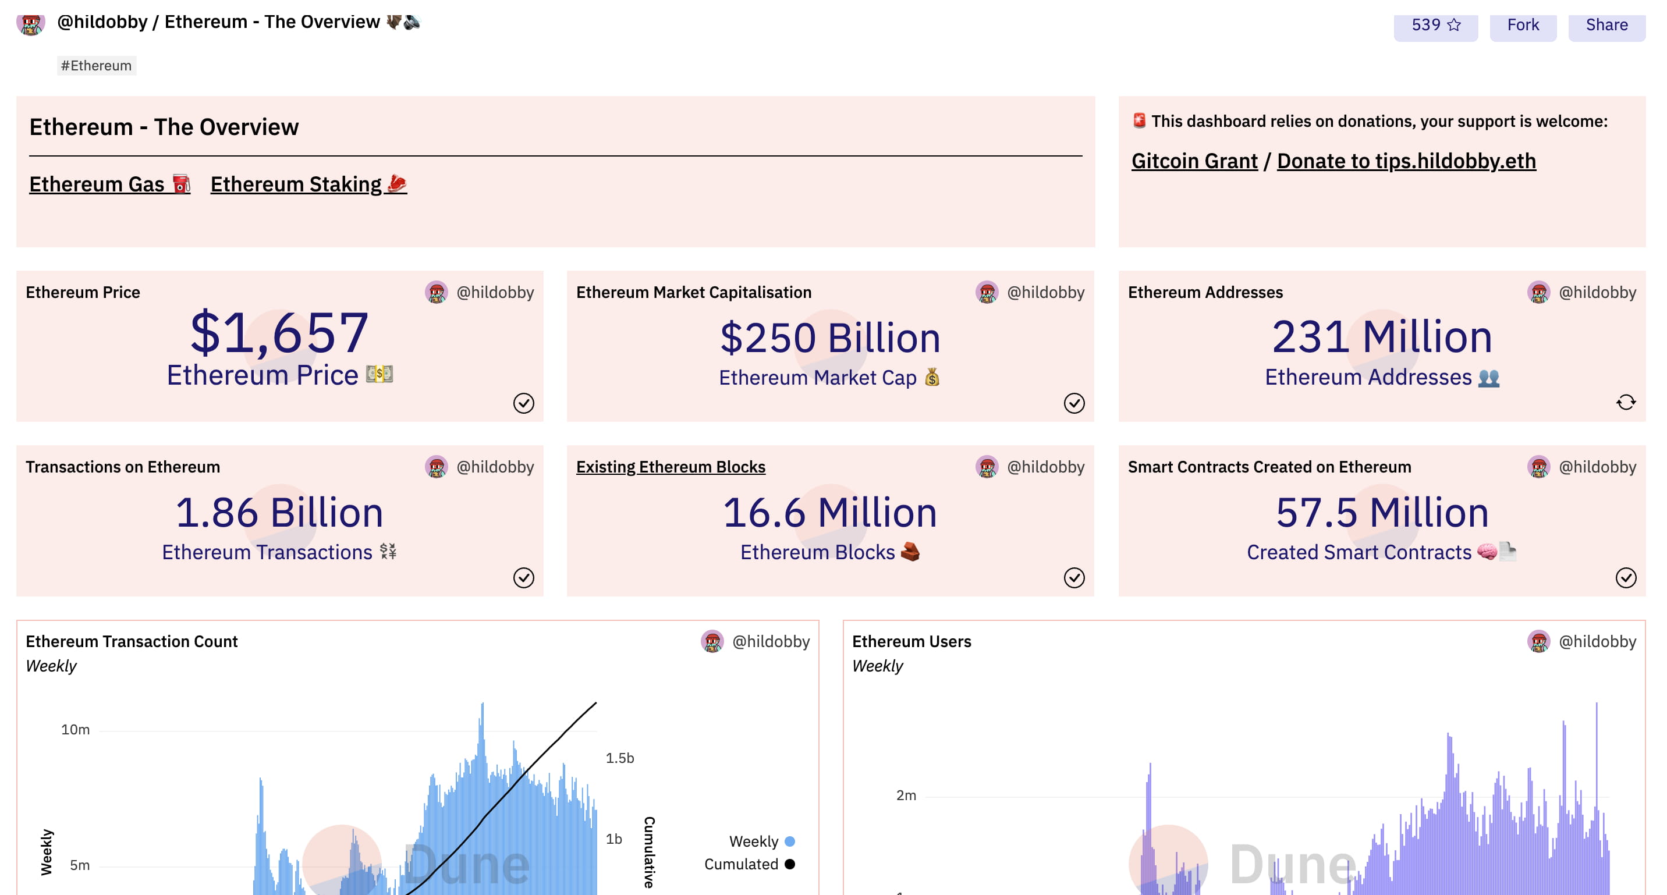Click hildobby avatar in dashboard header

[30, 24]
